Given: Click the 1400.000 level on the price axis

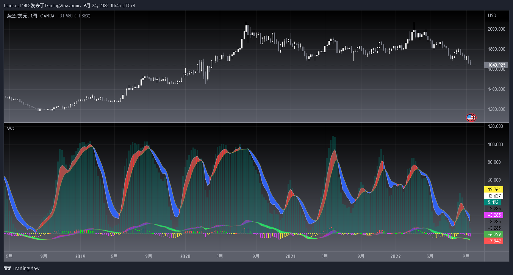Looking at the screenshot, I should click(497, 89).
